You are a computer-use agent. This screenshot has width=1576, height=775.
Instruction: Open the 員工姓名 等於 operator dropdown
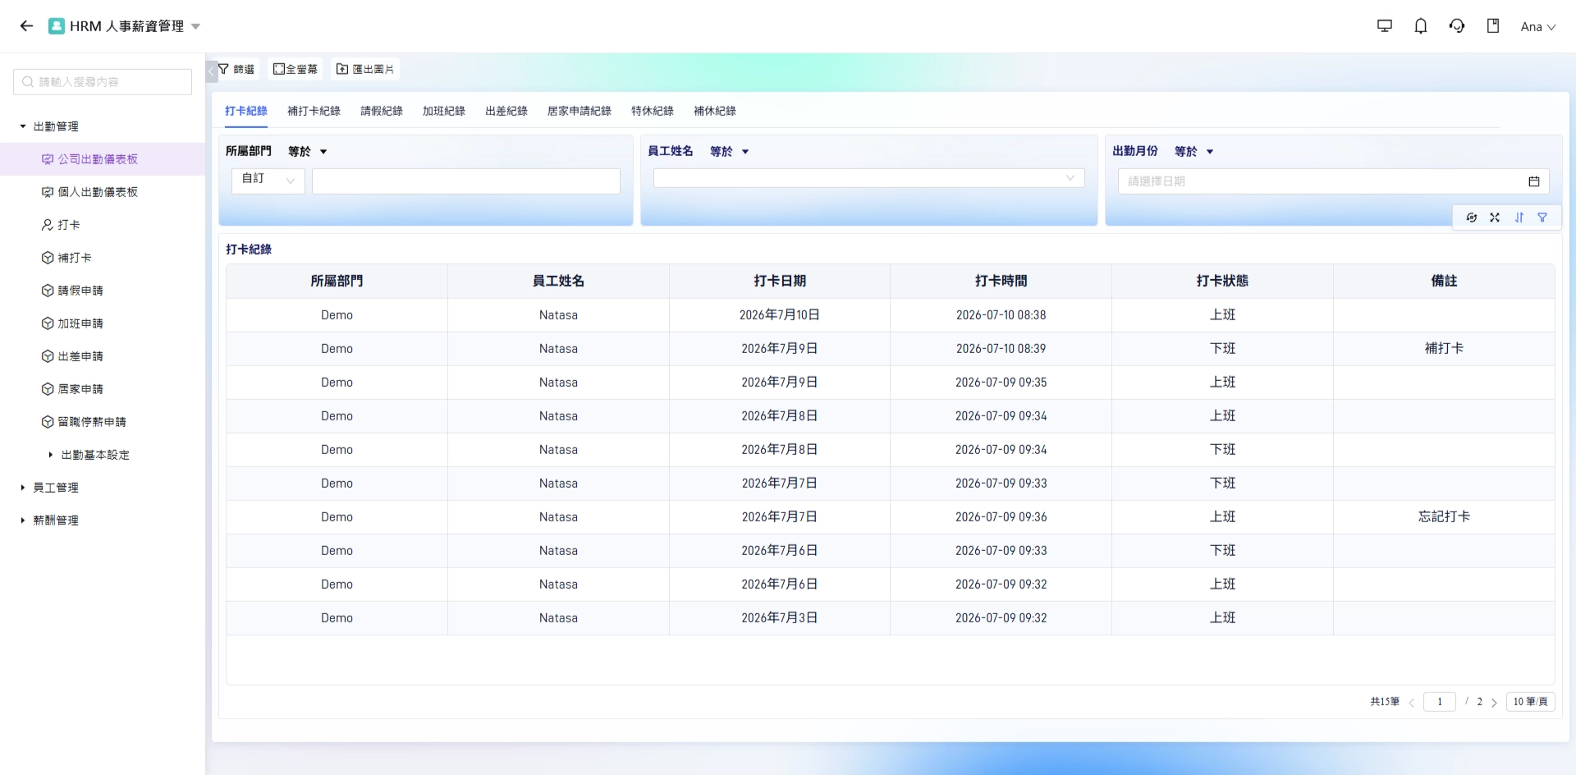[730, 152]
